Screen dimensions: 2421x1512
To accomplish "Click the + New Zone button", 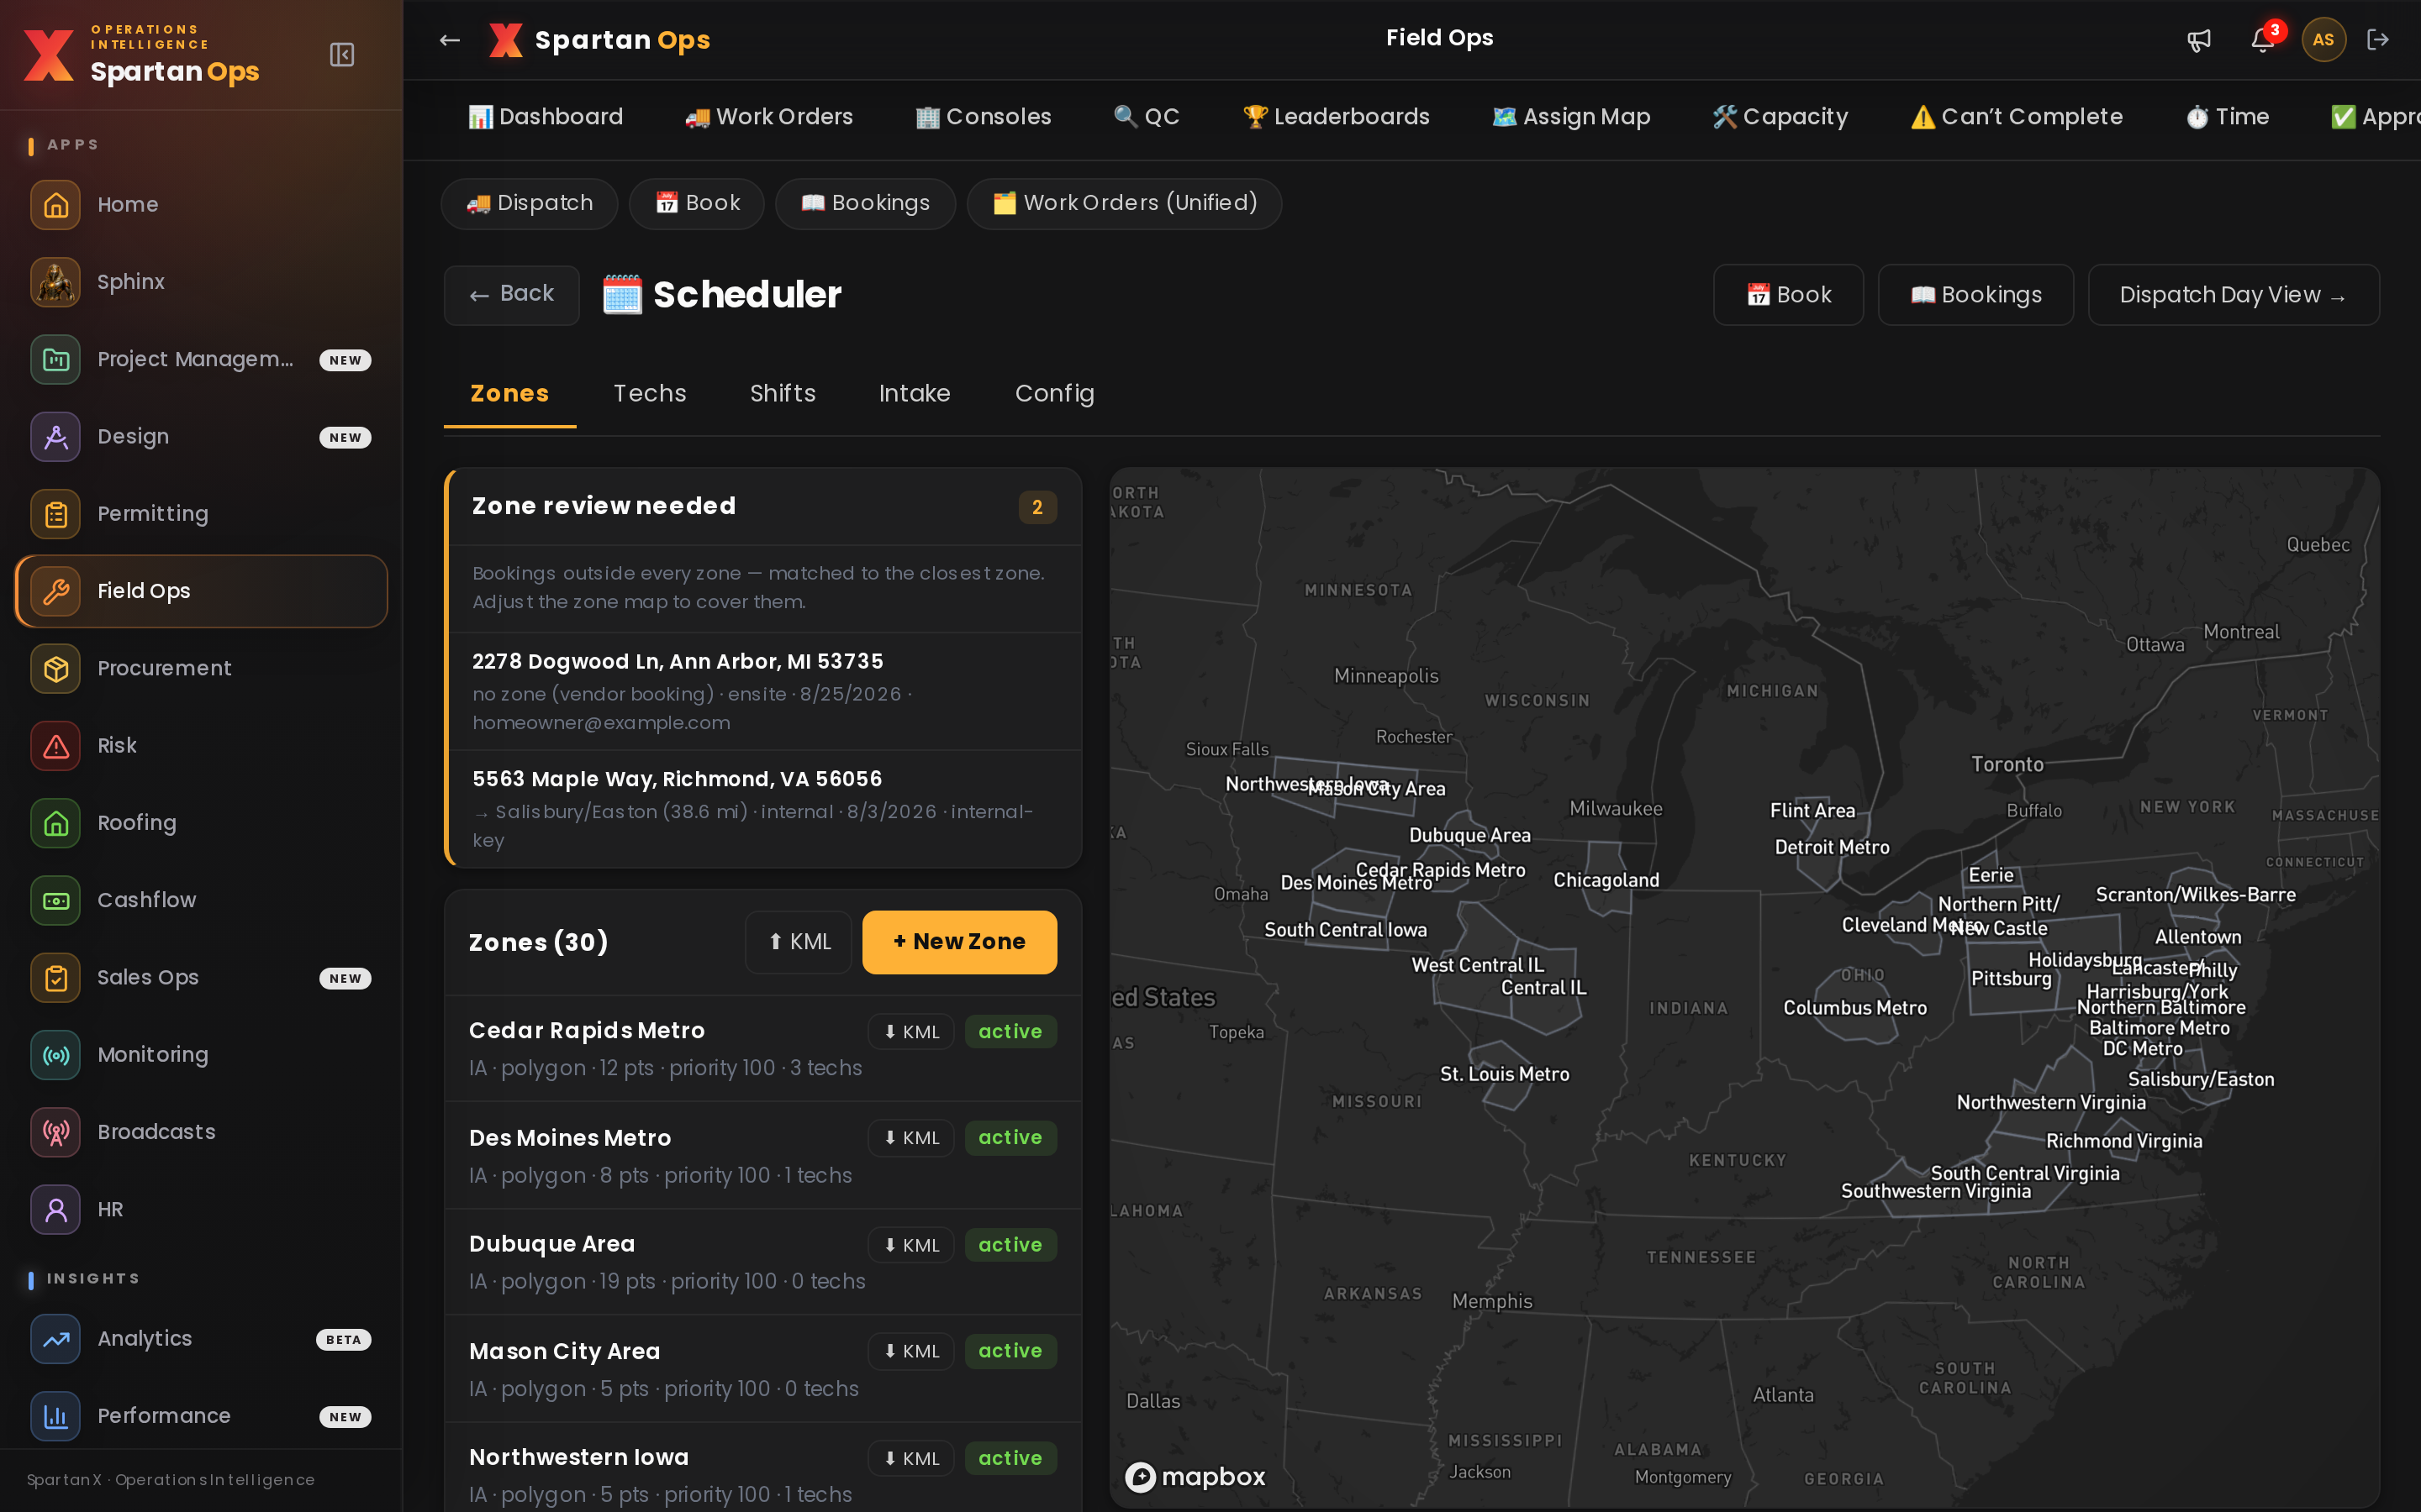I will tap(959, 942).
